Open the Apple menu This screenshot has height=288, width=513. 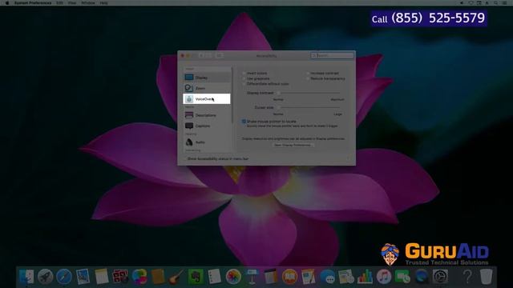7,2
